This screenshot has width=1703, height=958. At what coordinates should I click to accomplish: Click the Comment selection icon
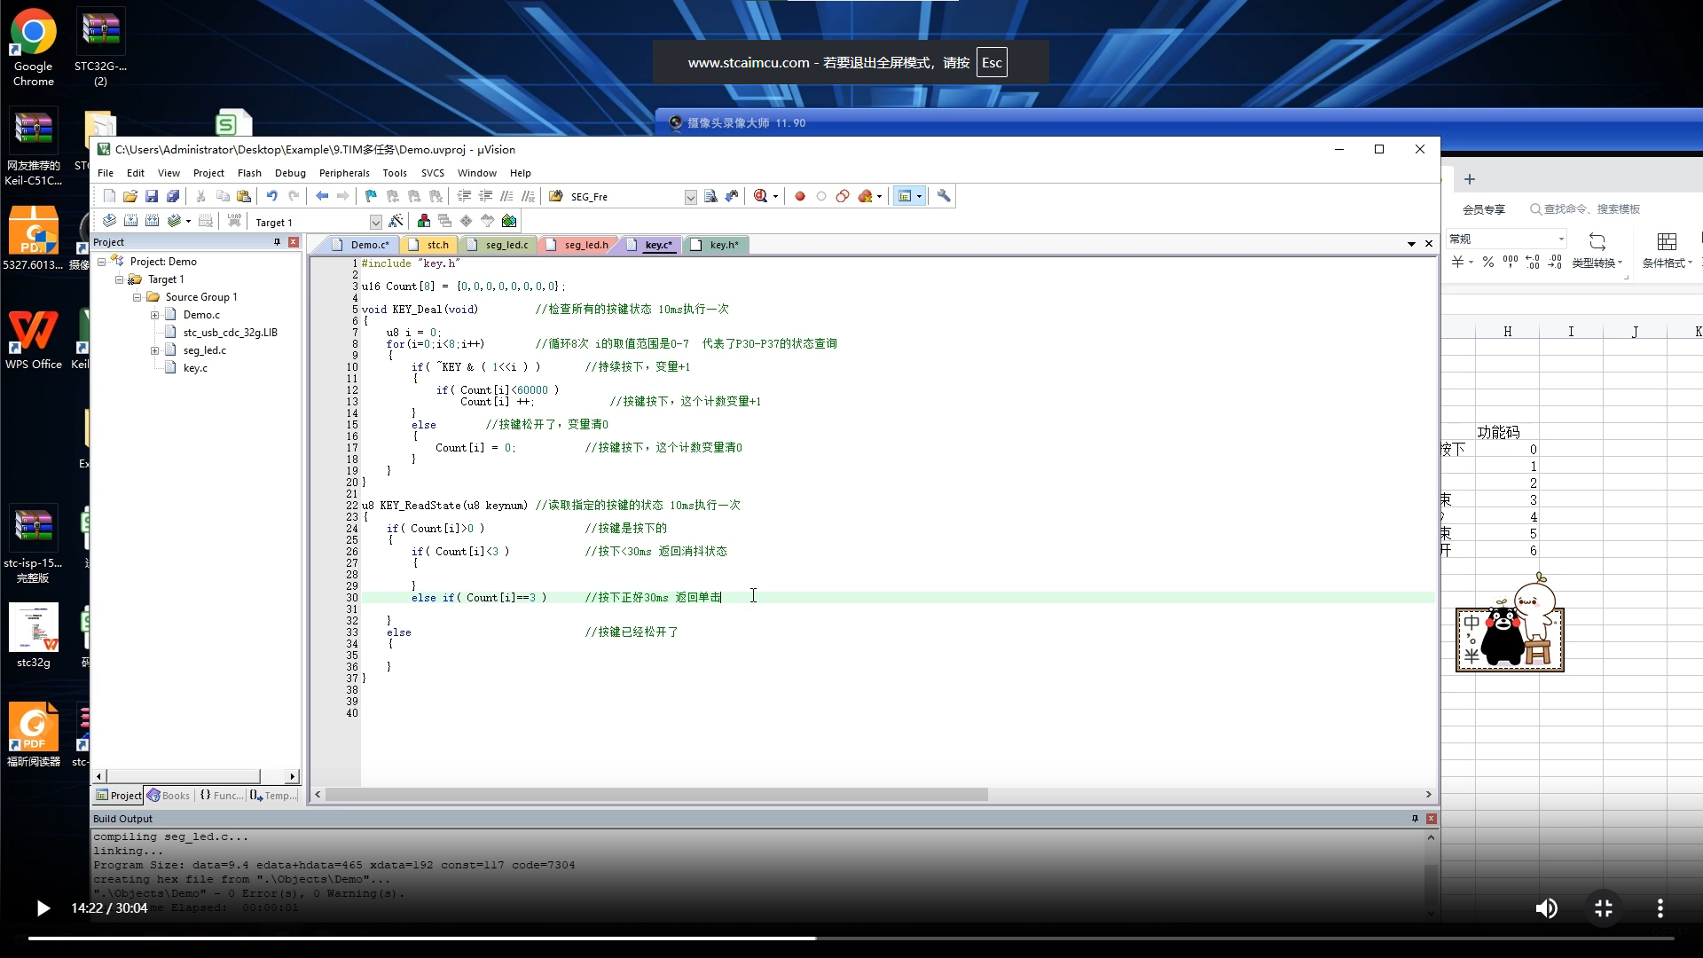(506, 196)
